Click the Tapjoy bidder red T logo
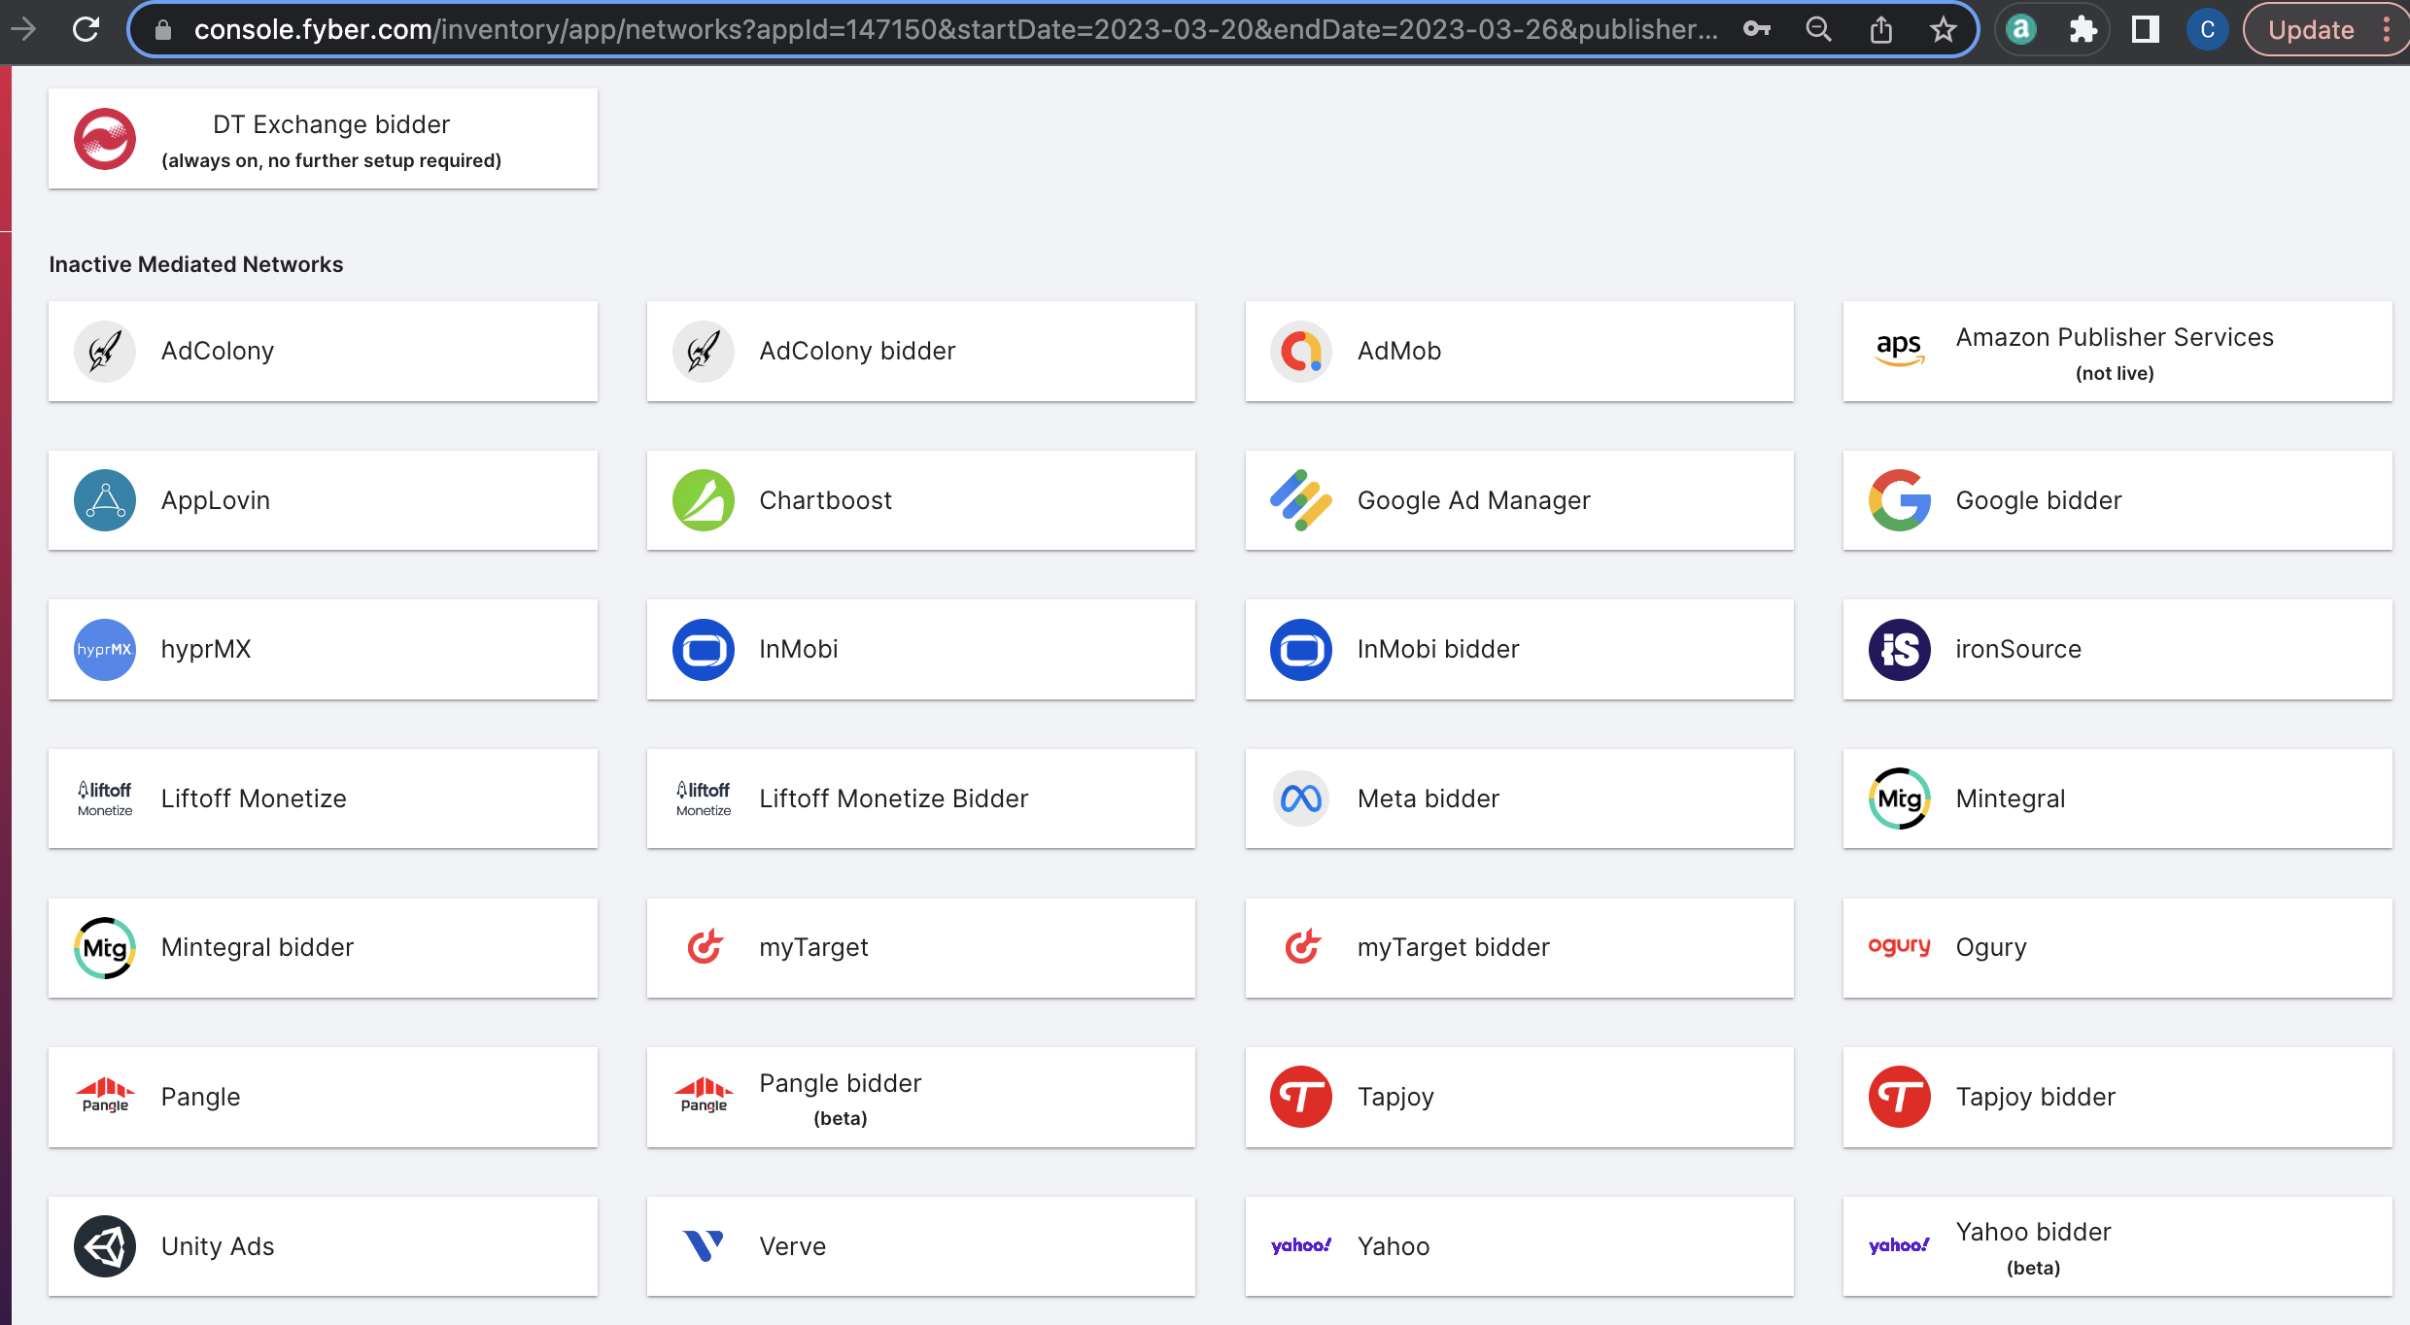The width and height of the screenshot is (2410, 1325). [1899, 1097]
